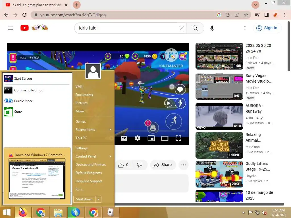Open the YouTube hamburger guide menu
Viewport: 291px width, 218px height.
pos(10,28)
